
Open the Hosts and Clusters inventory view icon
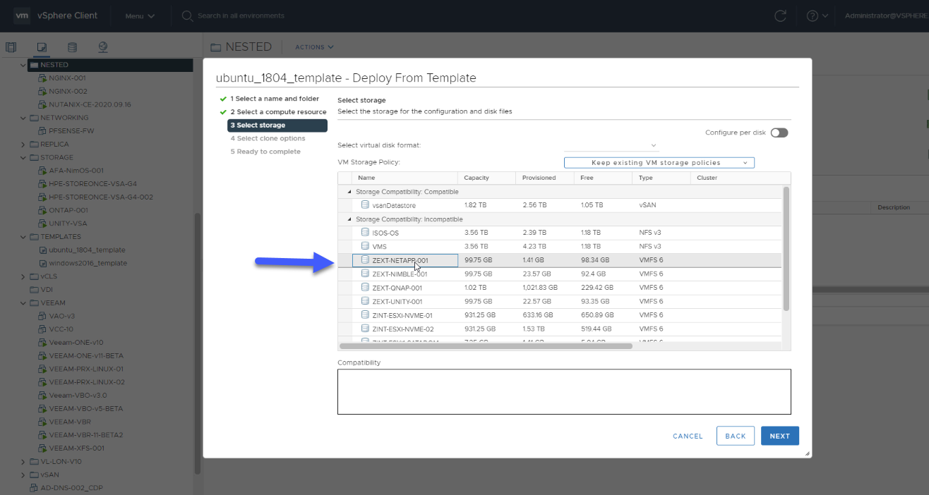(x=11, y=47)
